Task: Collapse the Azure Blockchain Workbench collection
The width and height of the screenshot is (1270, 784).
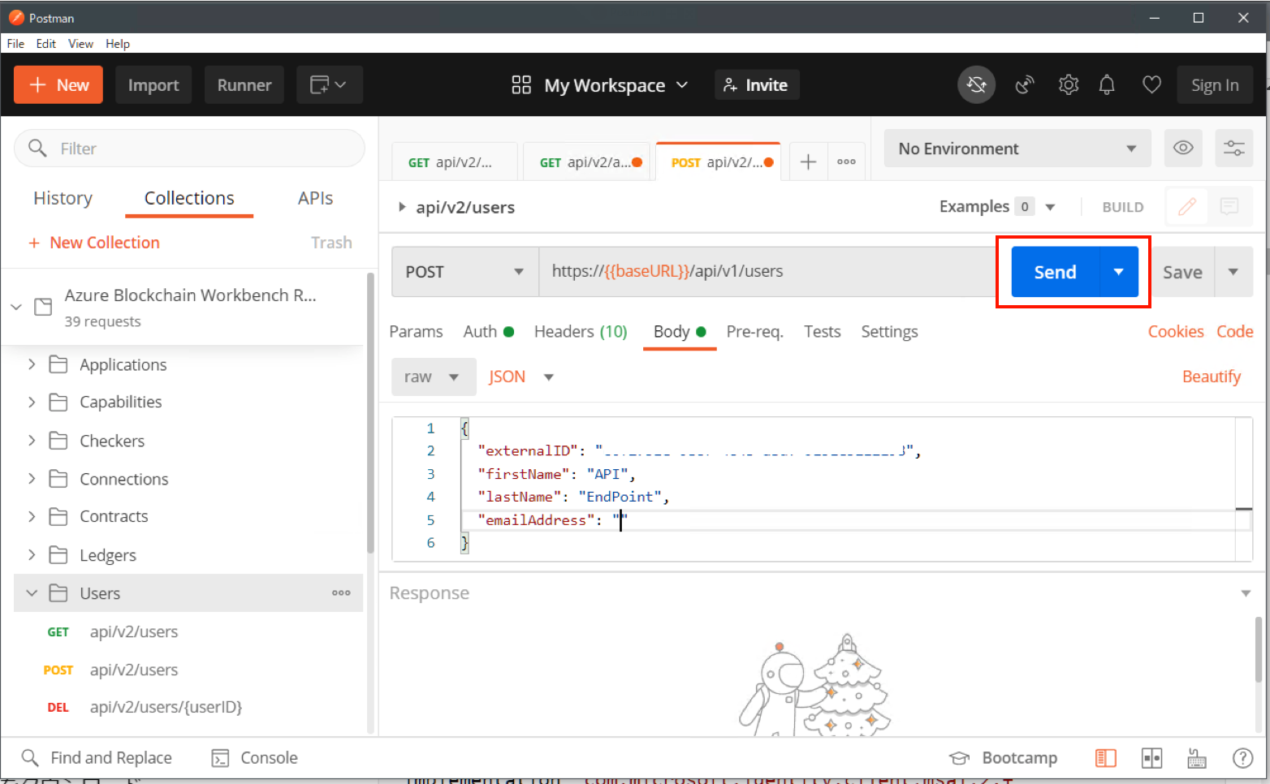Action: [16, 307]
